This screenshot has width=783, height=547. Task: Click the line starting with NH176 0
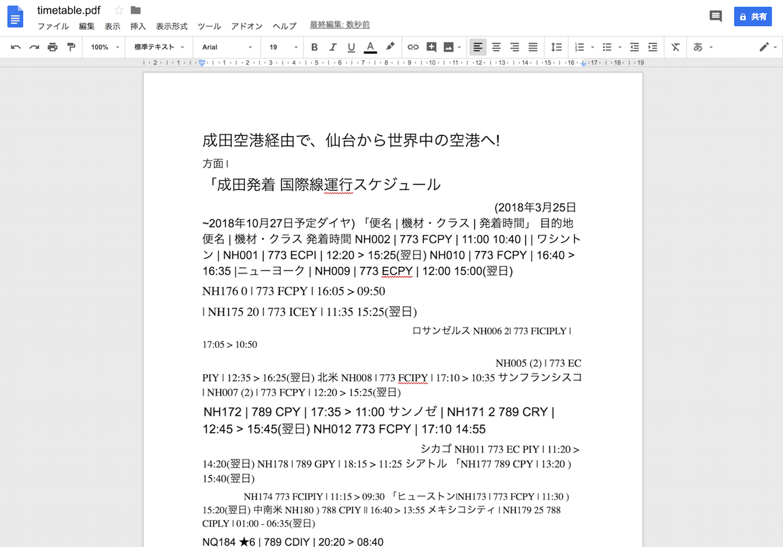pos(294,290)
